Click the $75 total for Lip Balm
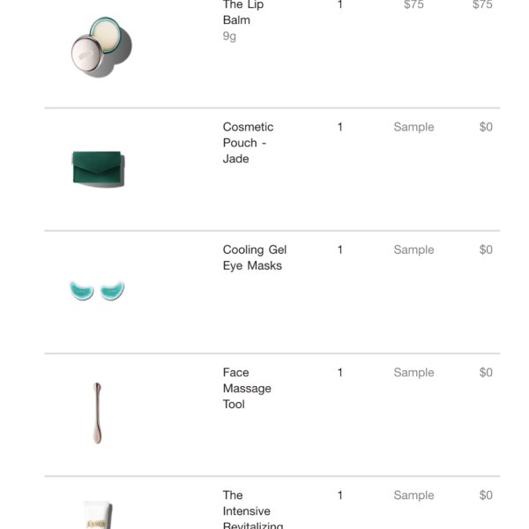529x529 pixels. [x=482, y=4]
